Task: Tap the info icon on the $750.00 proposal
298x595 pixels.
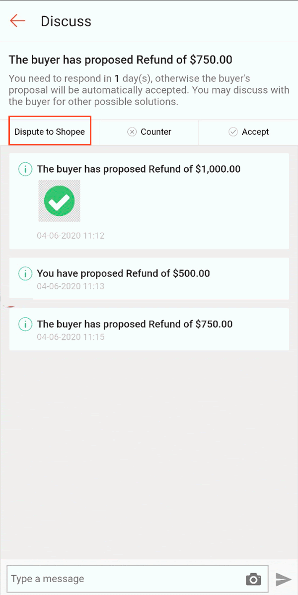Action: tap(25, 324)
